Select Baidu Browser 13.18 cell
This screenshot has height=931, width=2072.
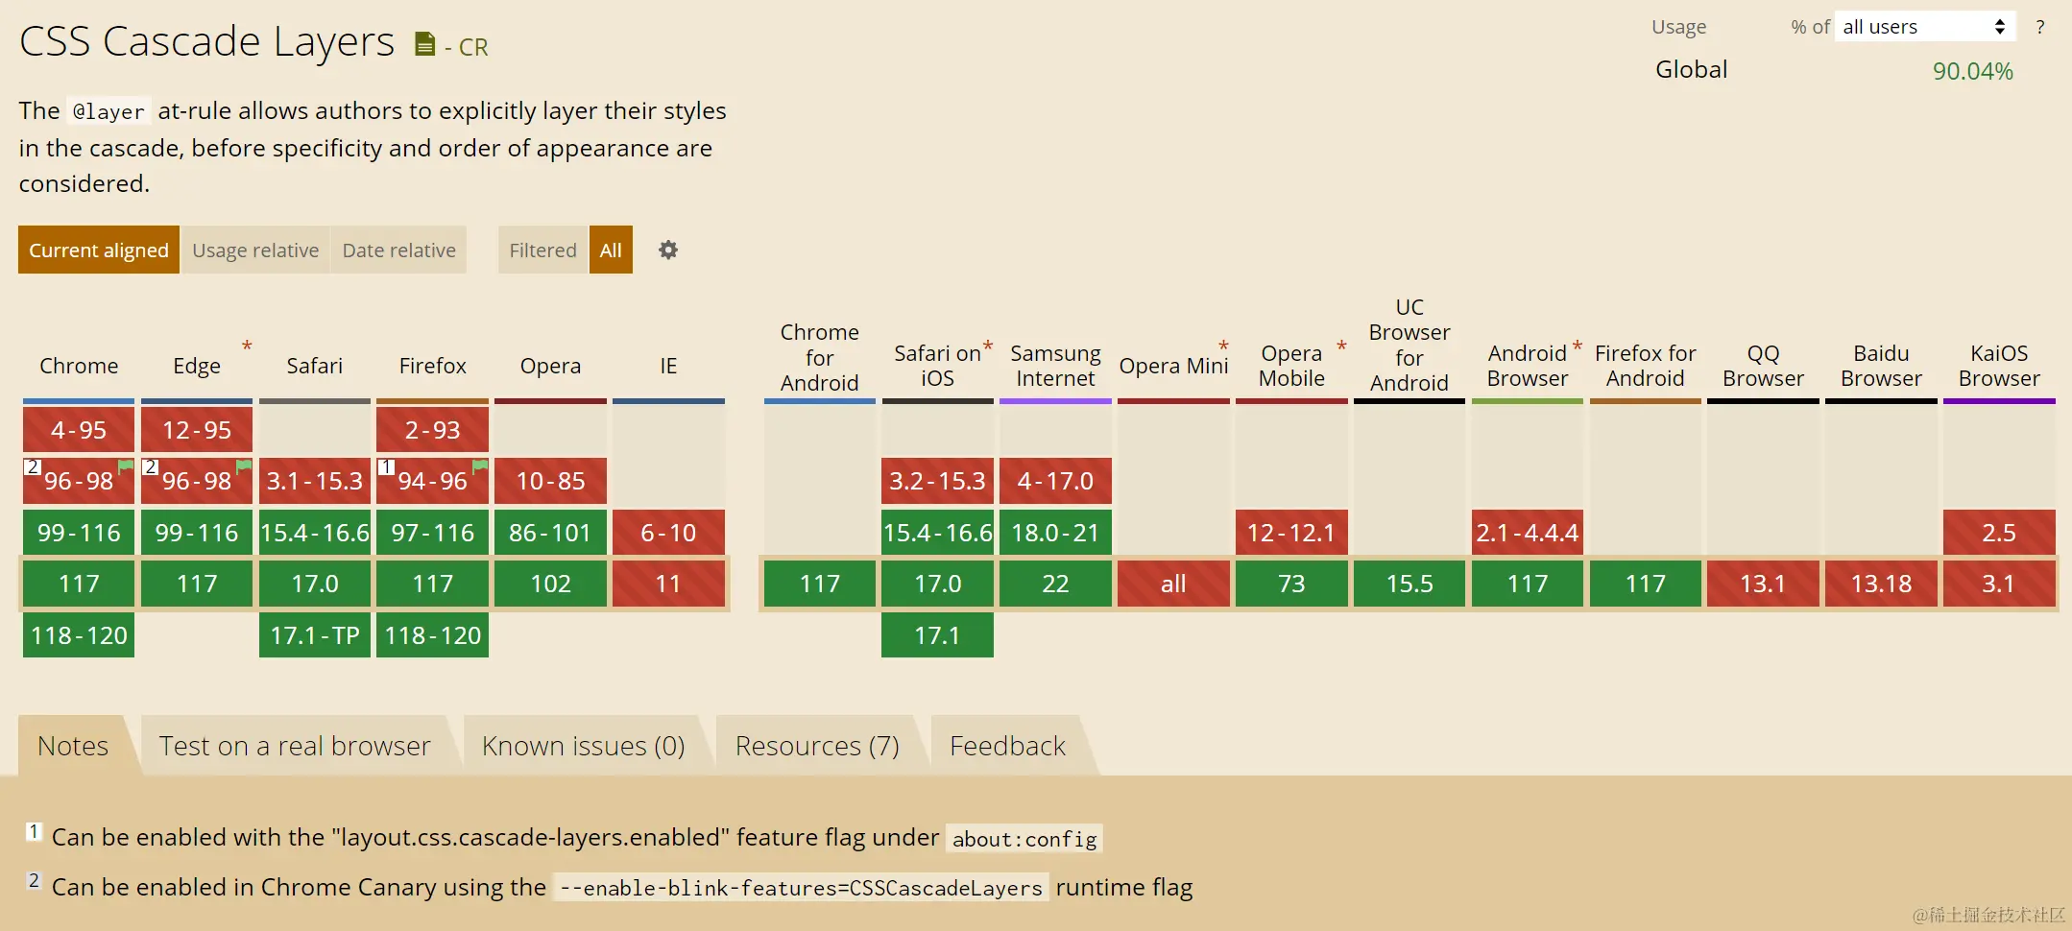pyautogui.click(x=1881, y=584)
